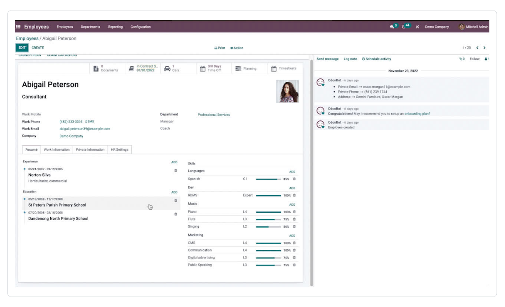Open the Action dropdown
Screen dimensions: 505x307
(x=238, y=48)
